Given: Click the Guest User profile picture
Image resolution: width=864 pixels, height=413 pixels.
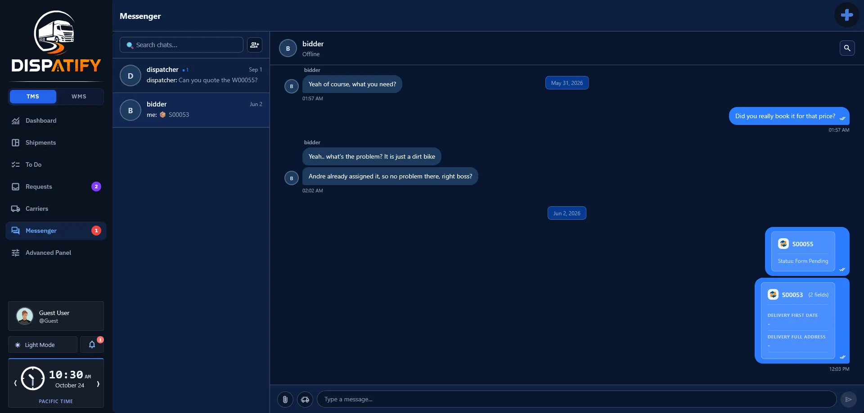Looking at the screenshot, I should click(x=25, y=316).
